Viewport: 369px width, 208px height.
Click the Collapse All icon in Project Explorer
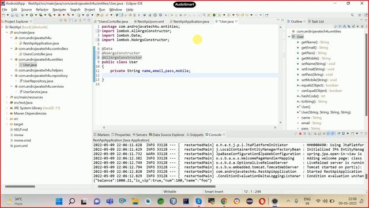61,21
